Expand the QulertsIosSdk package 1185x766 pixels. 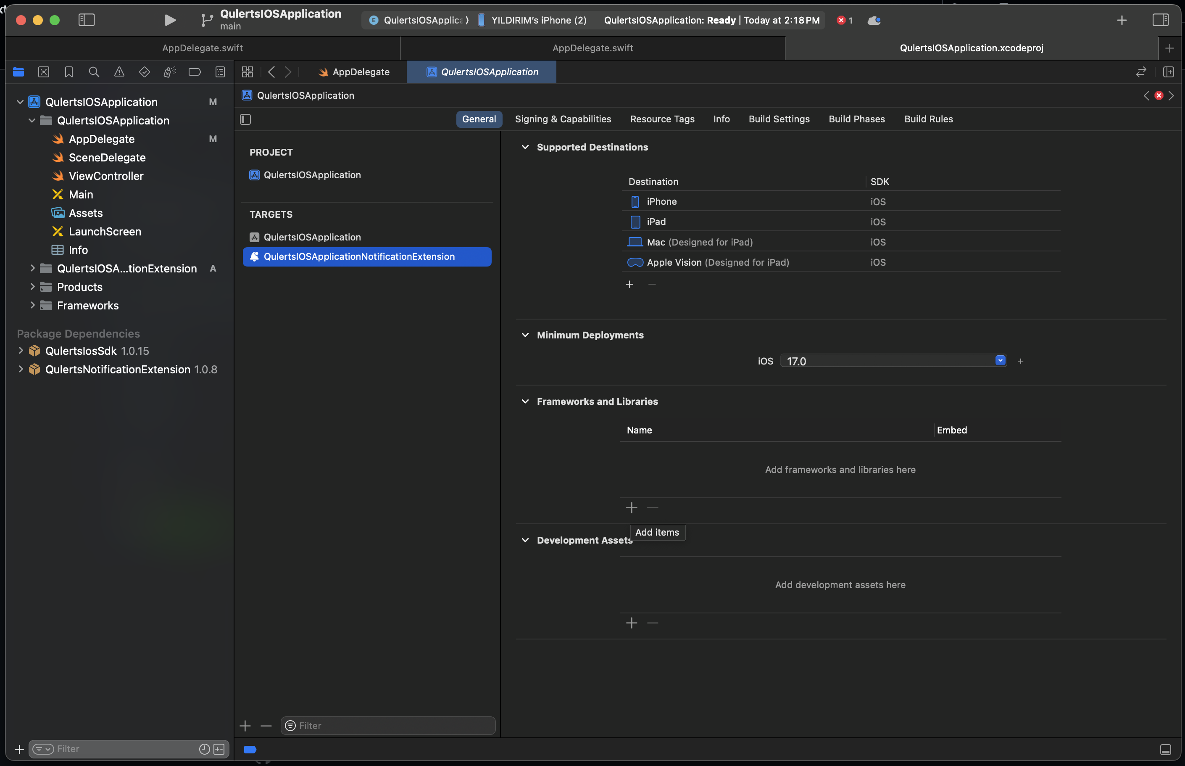coord(20,351)
